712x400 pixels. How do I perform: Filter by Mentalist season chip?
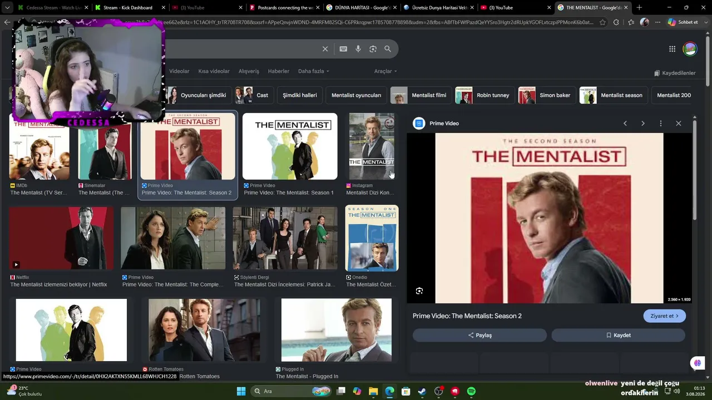pyautogui.click(x=613, y=95)
